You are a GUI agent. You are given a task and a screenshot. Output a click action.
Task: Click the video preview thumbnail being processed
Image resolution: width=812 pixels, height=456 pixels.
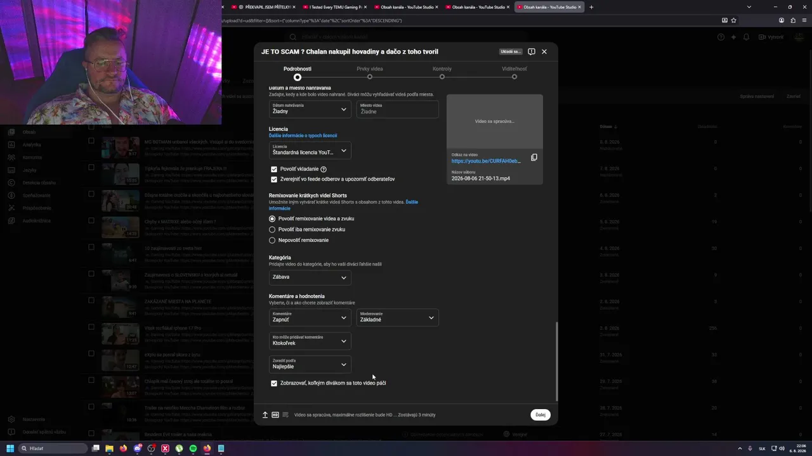coord(495,122)
